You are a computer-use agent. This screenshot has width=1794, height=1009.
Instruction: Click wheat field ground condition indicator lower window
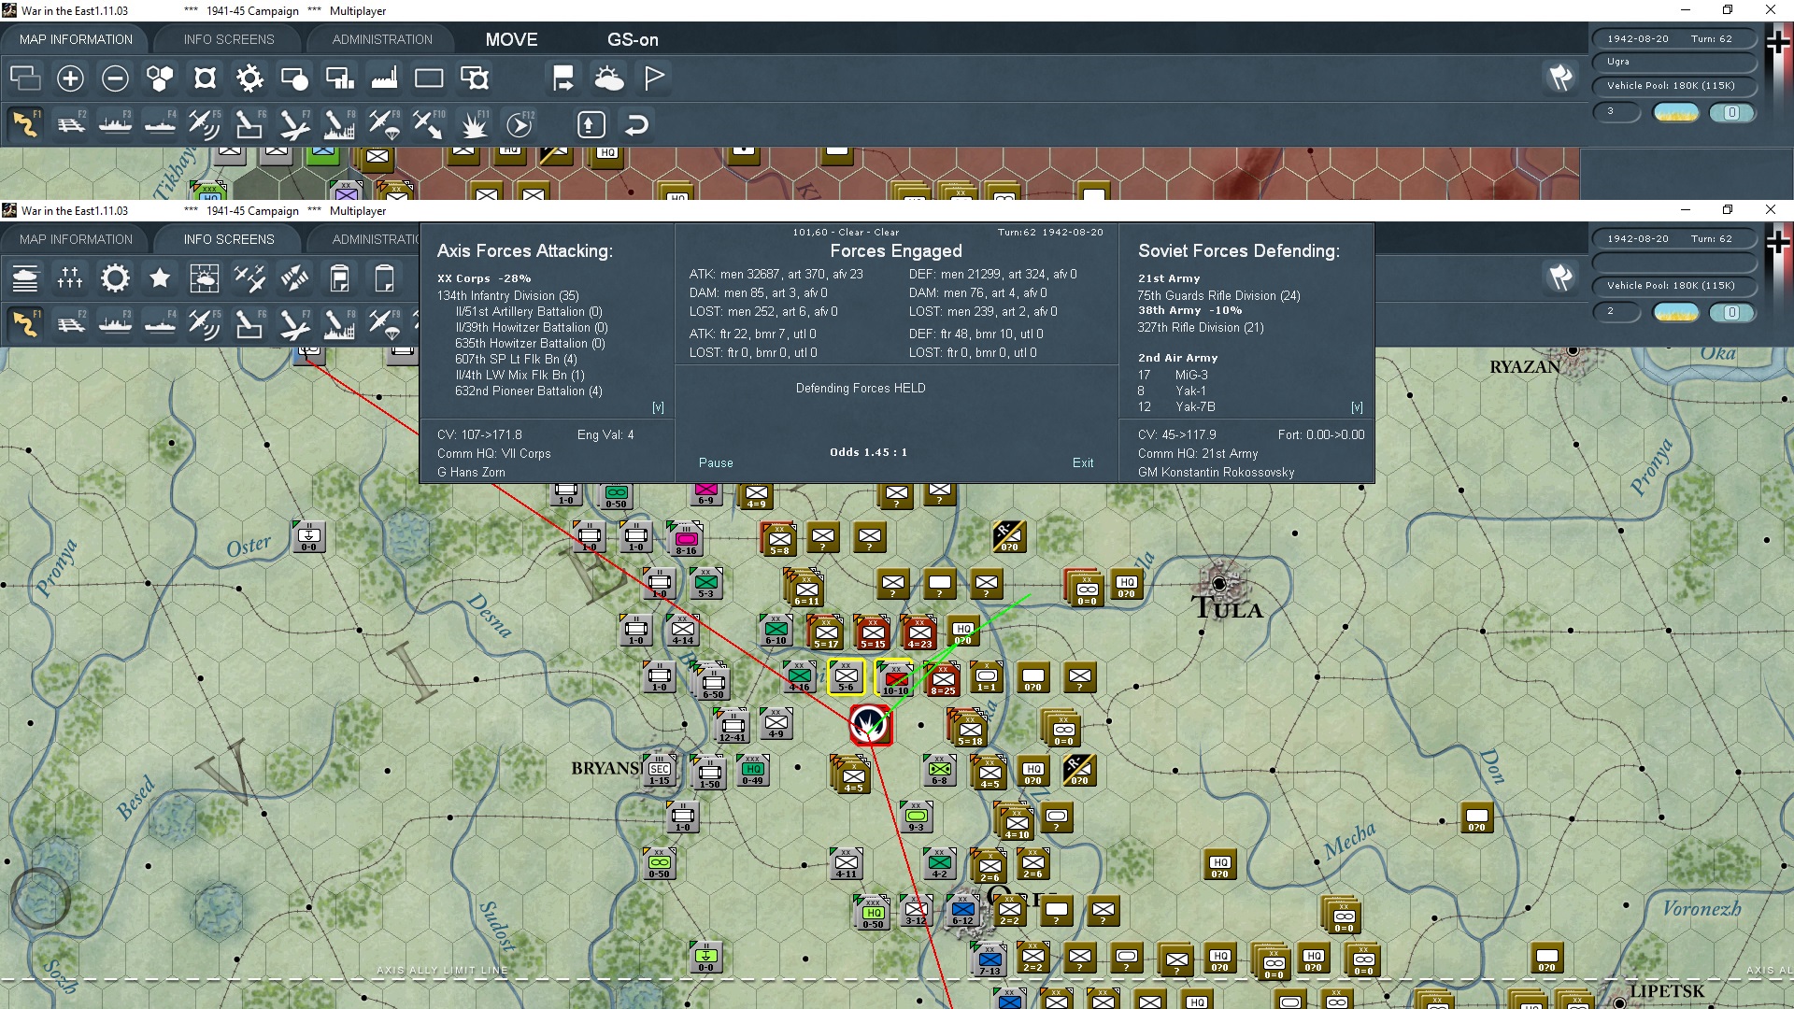click(1676, 313)
